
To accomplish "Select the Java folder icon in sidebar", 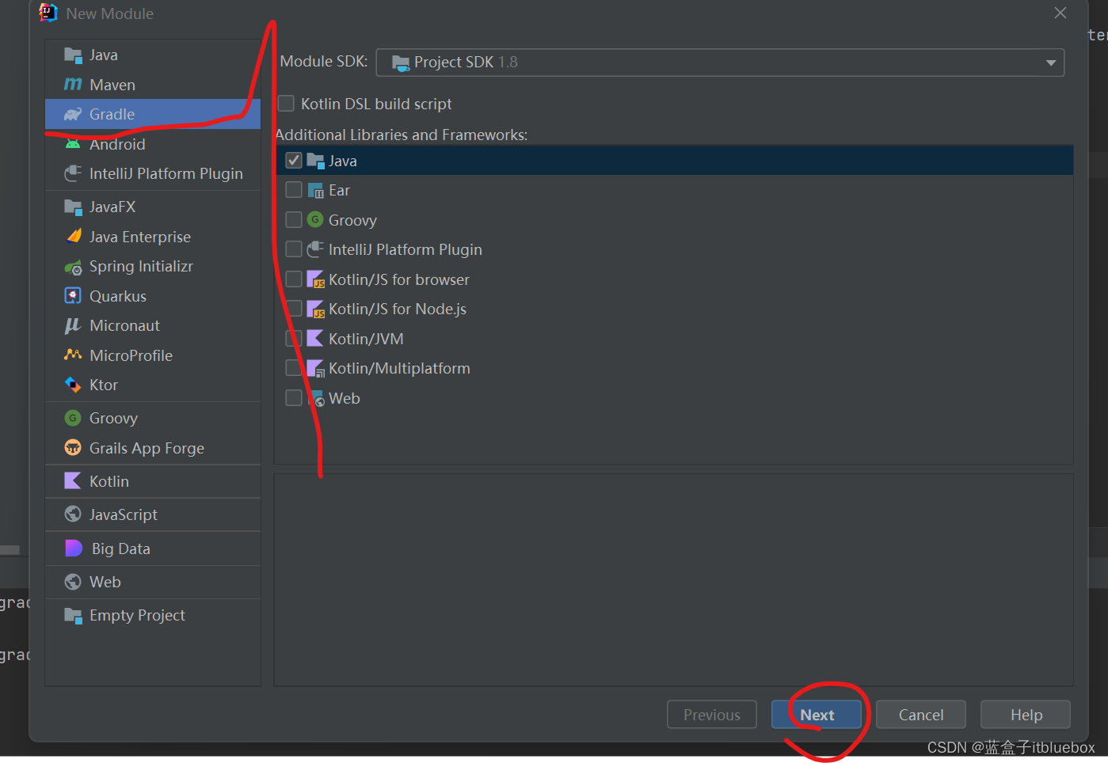I will pos(73,55).
